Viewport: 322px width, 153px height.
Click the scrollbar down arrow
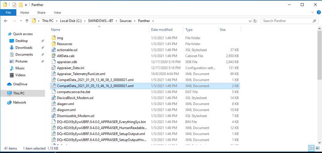coord(319,143)
